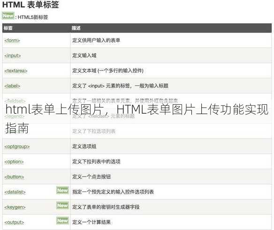
Task: Select text '定义一个点击按钮'
Action: (x=91, y=177)
